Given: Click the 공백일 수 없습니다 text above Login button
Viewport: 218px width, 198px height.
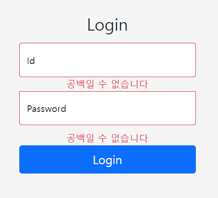Looking at the screenshot, I should point(107,138).
